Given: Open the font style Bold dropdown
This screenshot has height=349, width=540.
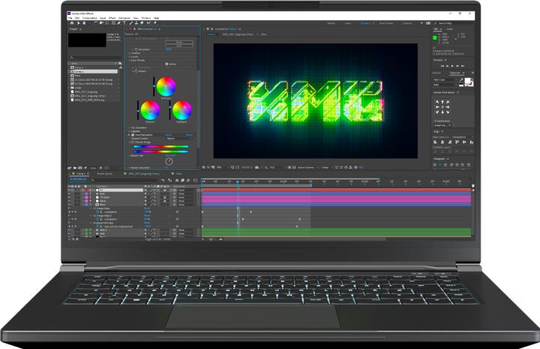Looking at the screenshot, I should pos(444,85).
